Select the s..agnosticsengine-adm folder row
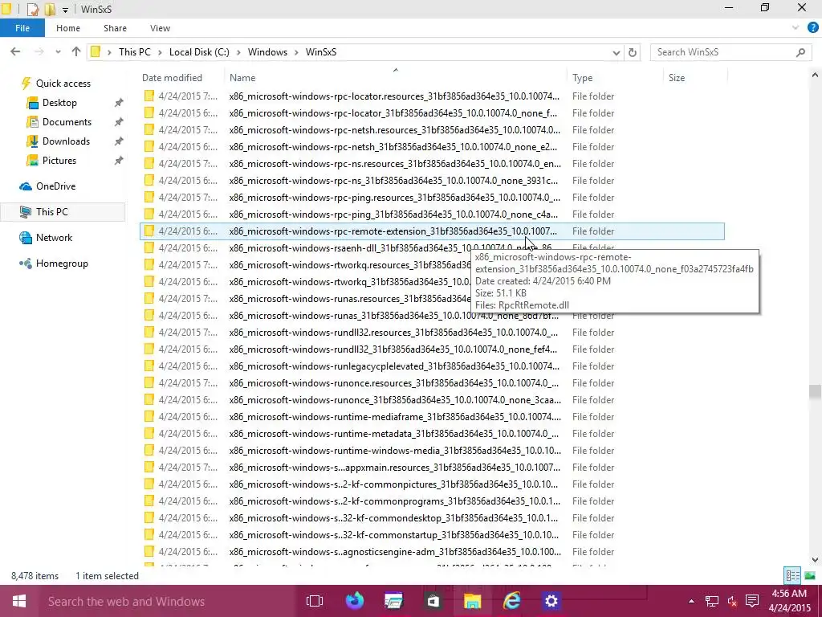The image size is (822, 617). [x=432, y=551]
